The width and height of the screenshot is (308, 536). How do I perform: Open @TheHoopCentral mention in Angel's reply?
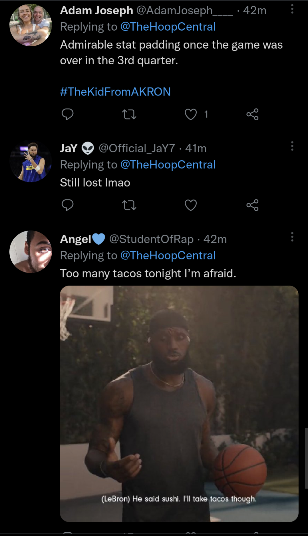[x=168, y=256]
